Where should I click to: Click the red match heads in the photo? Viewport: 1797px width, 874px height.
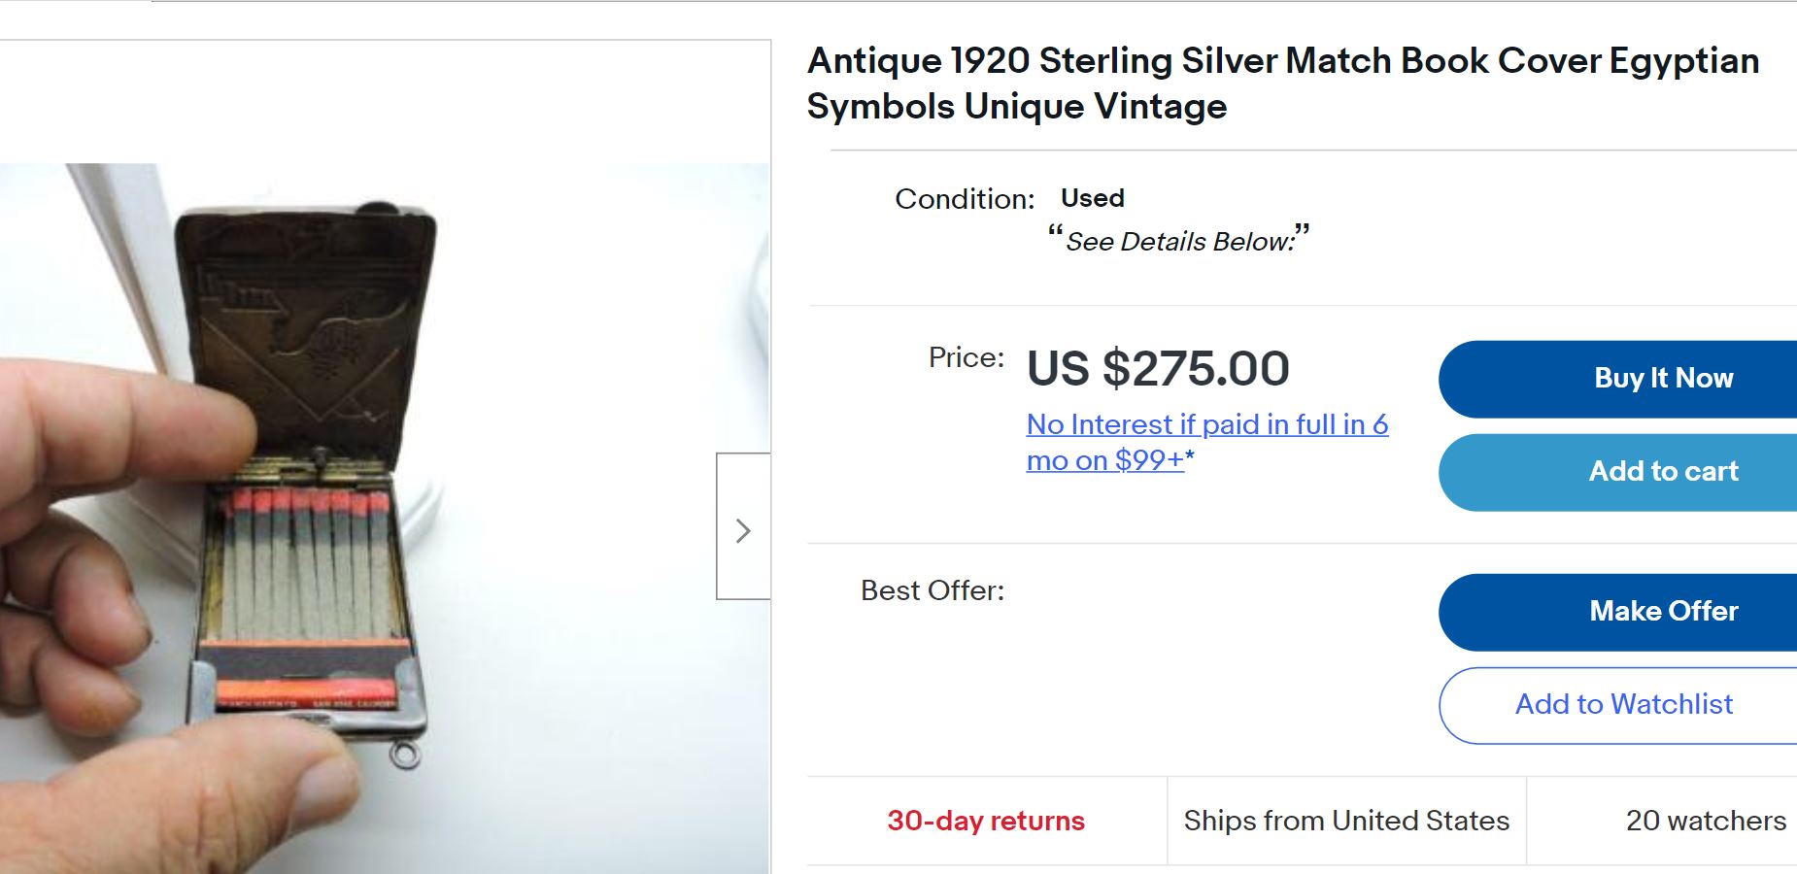[x=309, y=502]
